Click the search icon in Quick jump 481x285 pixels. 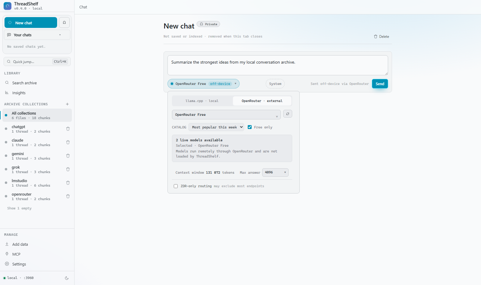tap(9, 61)
